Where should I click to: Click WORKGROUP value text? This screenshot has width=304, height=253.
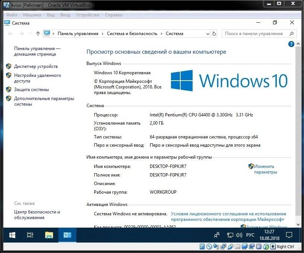[x=163, y=192]
